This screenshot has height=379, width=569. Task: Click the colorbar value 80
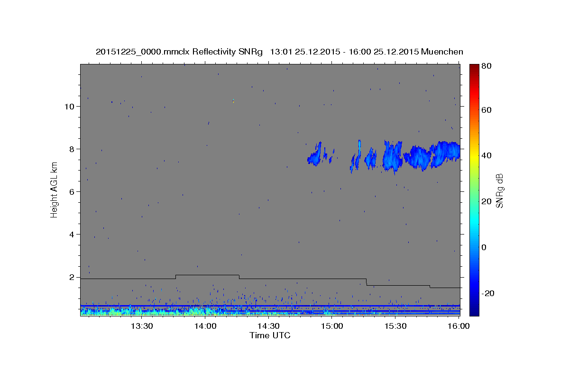pyautogui.click(x=486, y=66)
